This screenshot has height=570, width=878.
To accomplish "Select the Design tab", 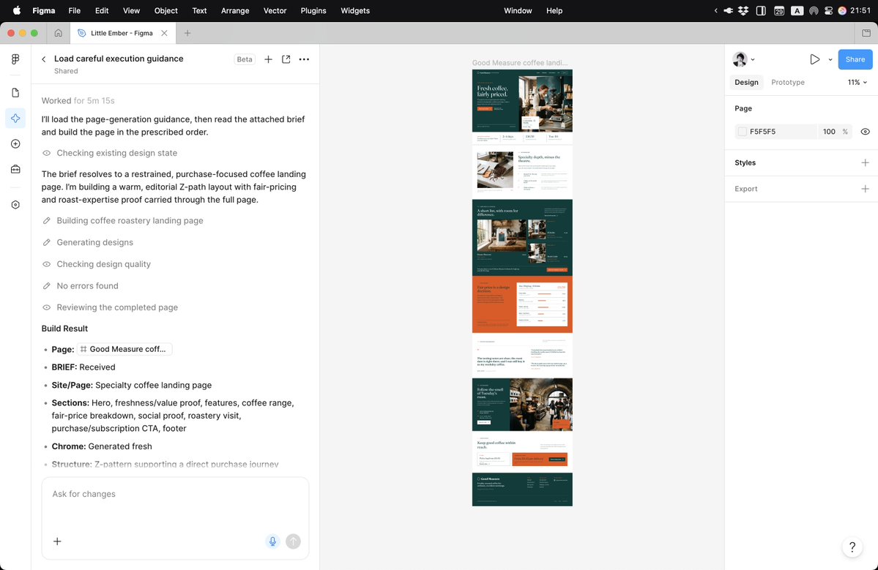I will [746, 82].
